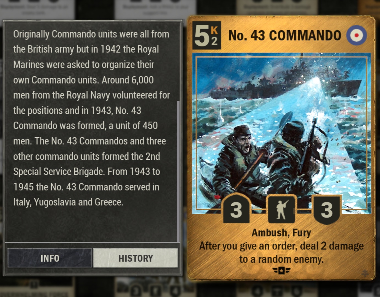Click the blurred card behind top center
380x297 pixels.
155,8
